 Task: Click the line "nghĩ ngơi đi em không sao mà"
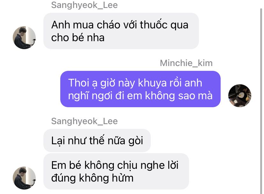[140, 96]
